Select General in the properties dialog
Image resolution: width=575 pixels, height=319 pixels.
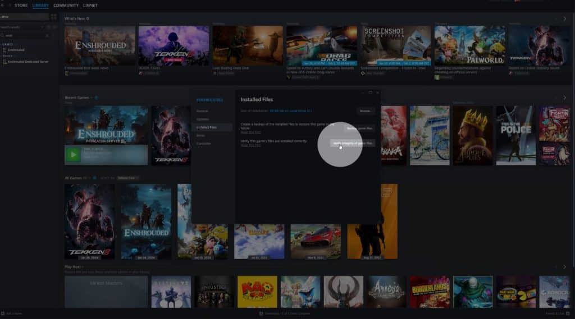[202, 111]
